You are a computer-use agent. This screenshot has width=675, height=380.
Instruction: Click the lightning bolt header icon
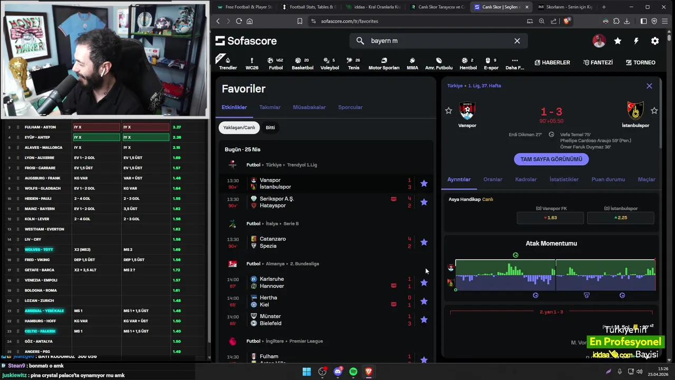(636, 41)
